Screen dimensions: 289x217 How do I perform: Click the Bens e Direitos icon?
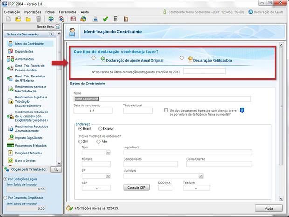[x=11, y=161]
